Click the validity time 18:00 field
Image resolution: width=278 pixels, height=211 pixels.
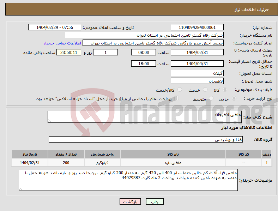pos(144,64)
